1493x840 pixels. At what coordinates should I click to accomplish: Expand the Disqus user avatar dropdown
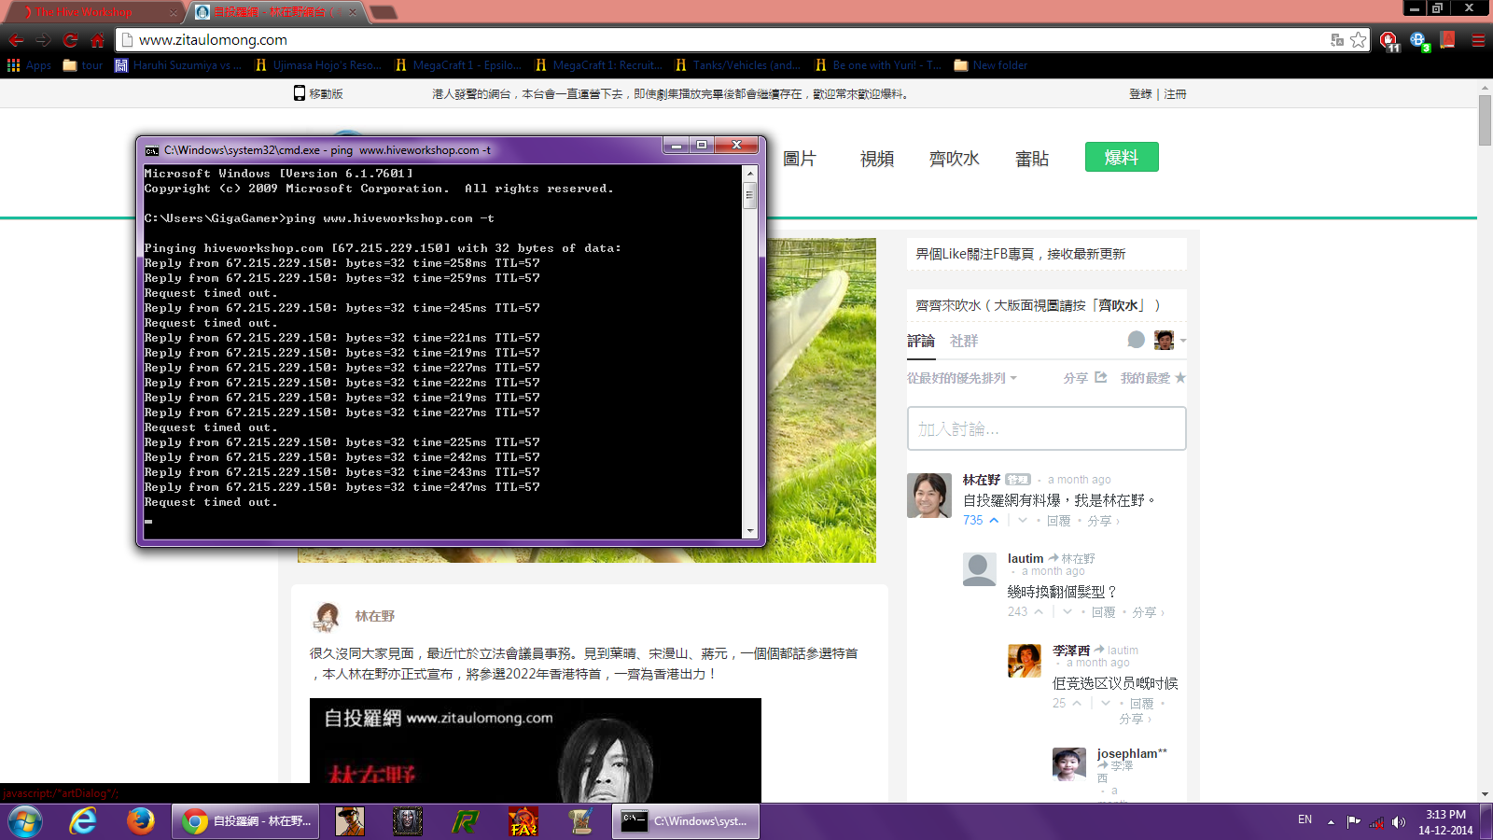pyautogui.click(x=1170, y=340)
